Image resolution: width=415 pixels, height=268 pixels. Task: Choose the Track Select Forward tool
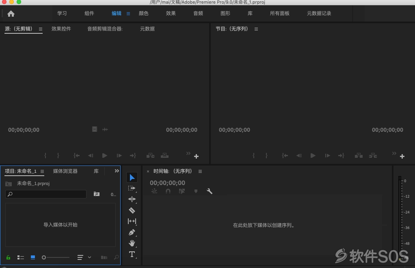tap(132, 188)
